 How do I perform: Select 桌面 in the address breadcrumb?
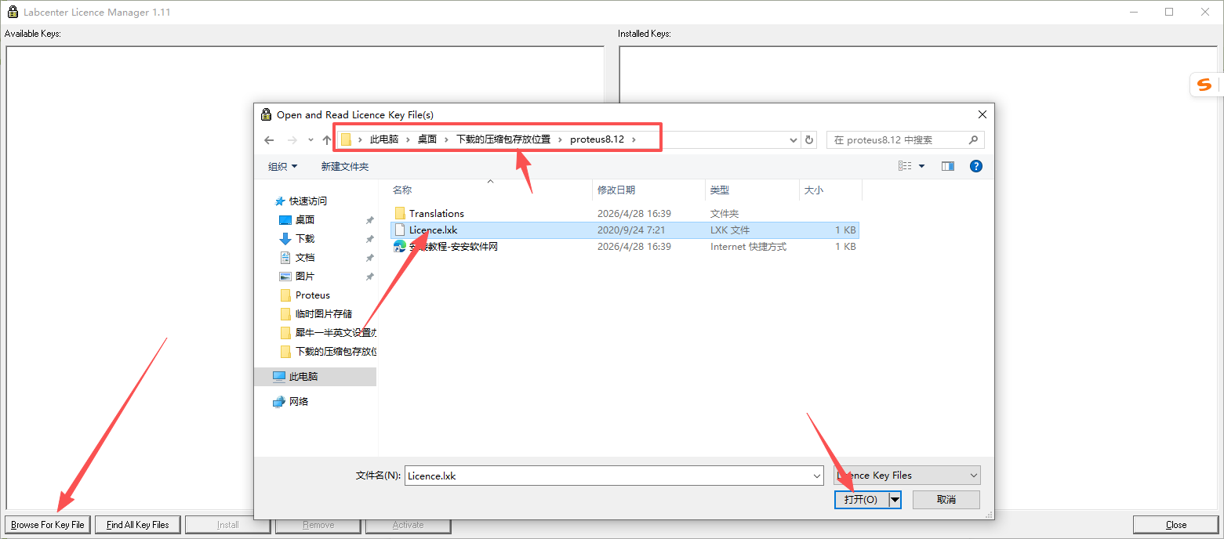point(427,139)
